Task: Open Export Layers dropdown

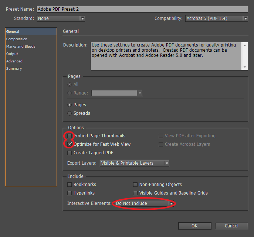Action: (135, 163)
